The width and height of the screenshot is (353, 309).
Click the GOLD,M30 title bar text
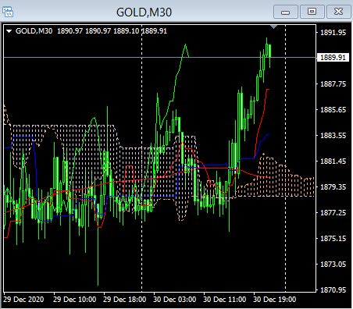(x=144, y=12)
